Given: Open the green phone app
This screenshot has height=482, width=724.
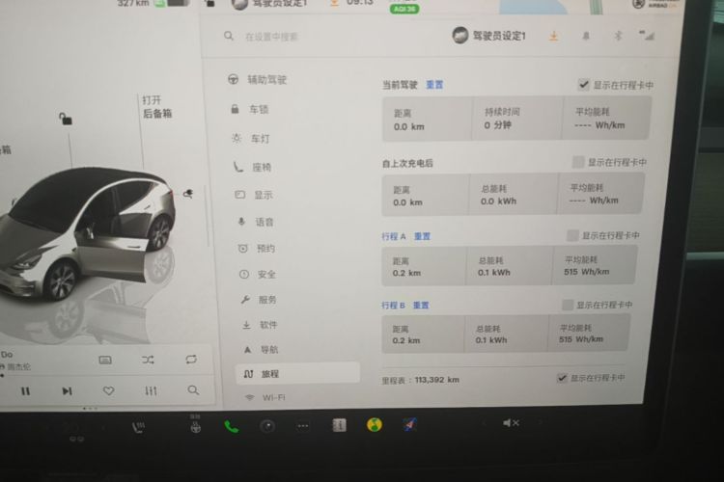Looking at the screenshot, I should (x=232, y=427).
